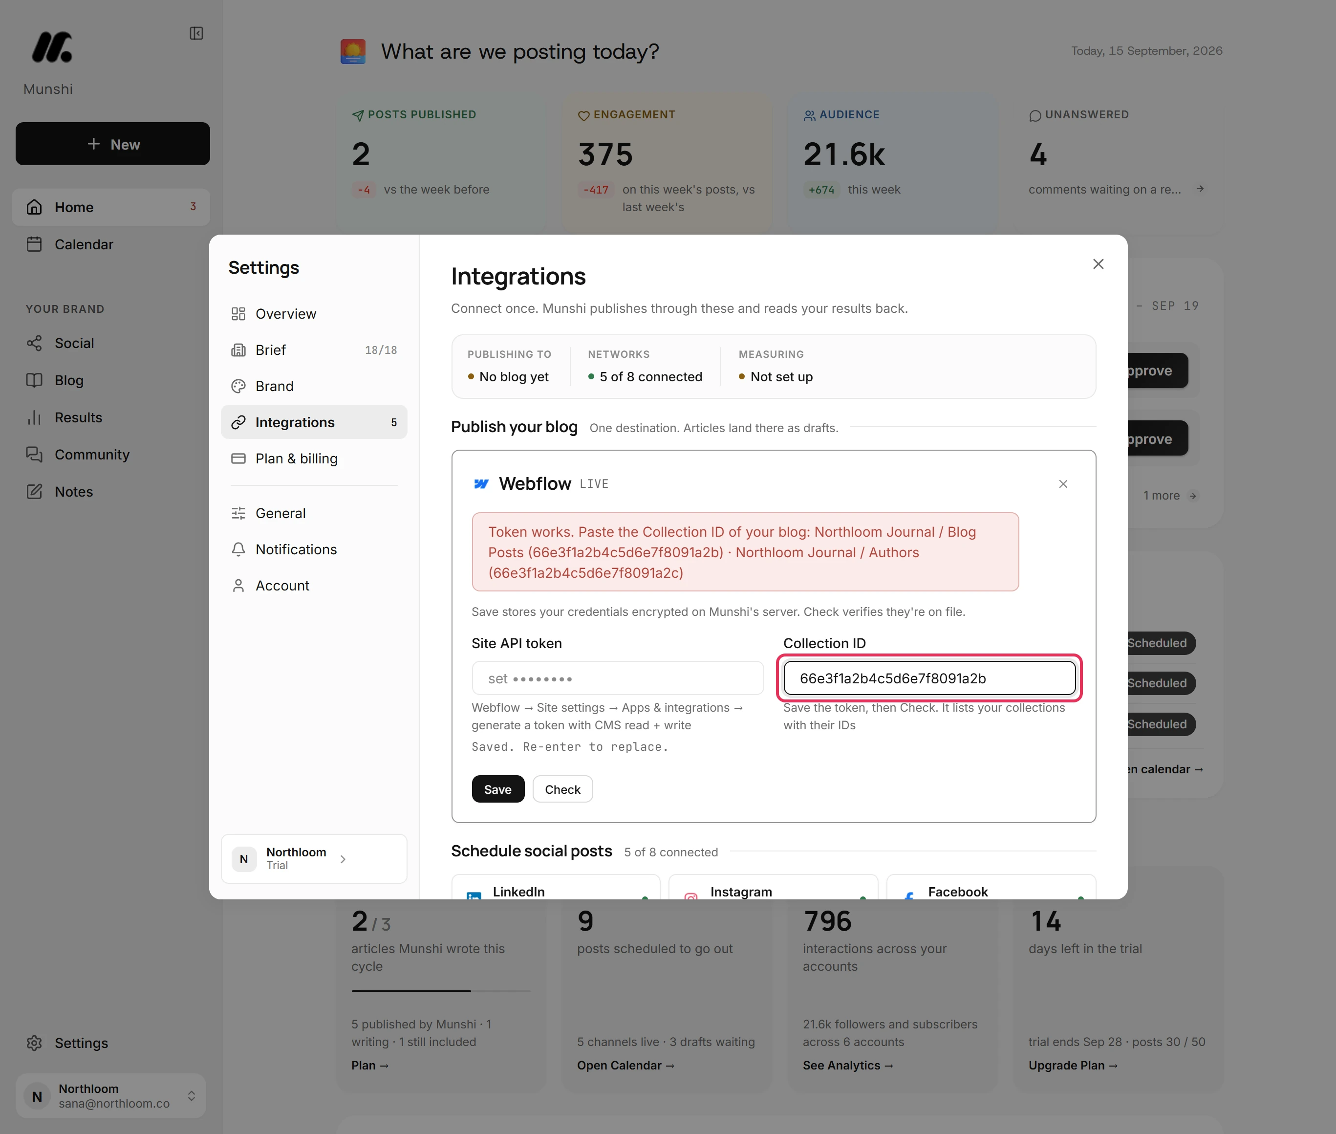
Task: Open Calendar in sidebar
Action: click(110, 244)
